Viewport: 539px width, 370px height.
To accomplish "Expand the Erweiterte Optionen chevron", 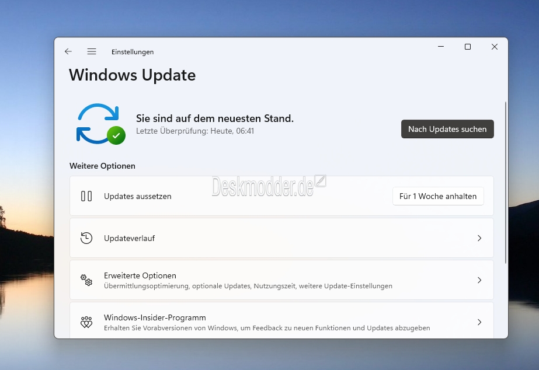I will pos(479,280).
